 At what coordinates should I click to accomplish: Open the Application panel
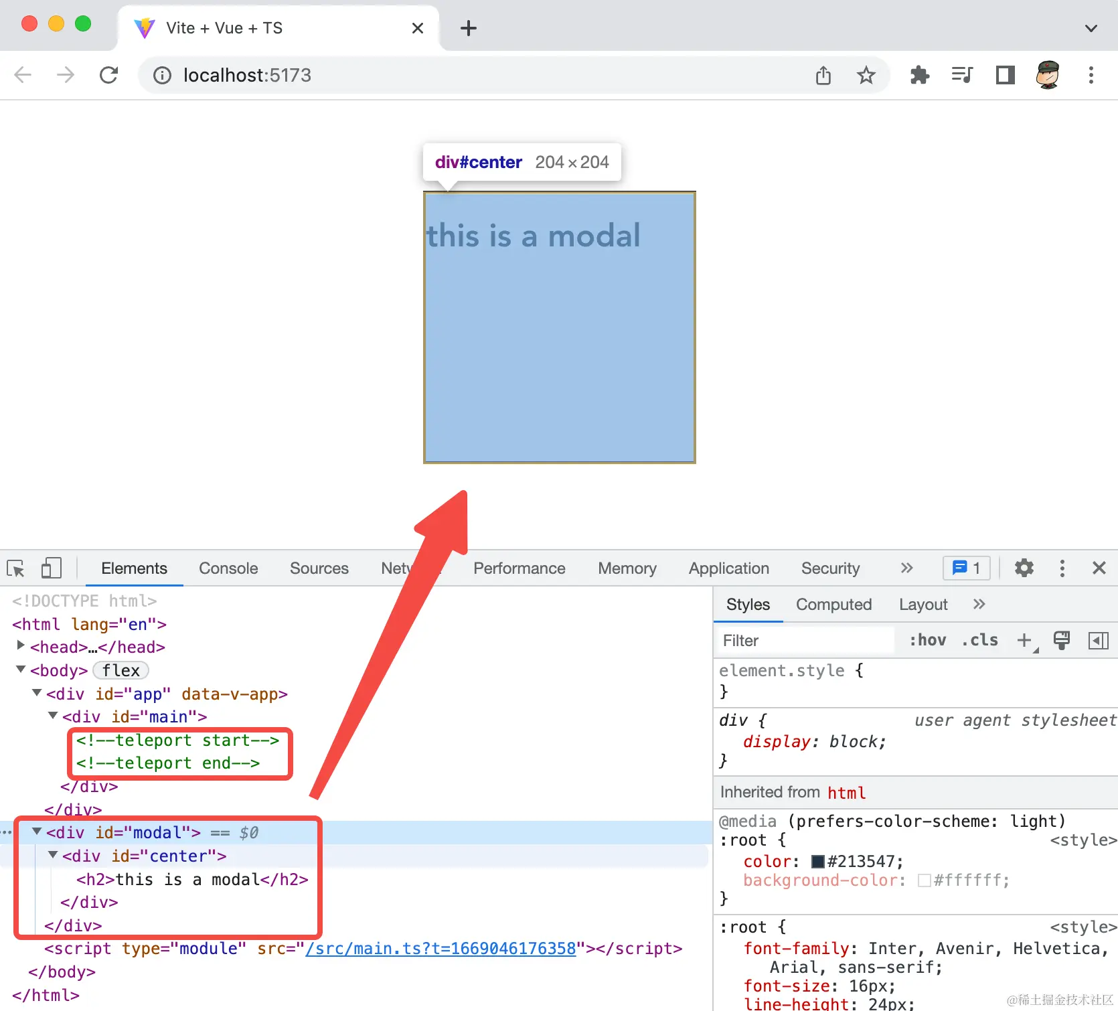(x=728, y=568)
